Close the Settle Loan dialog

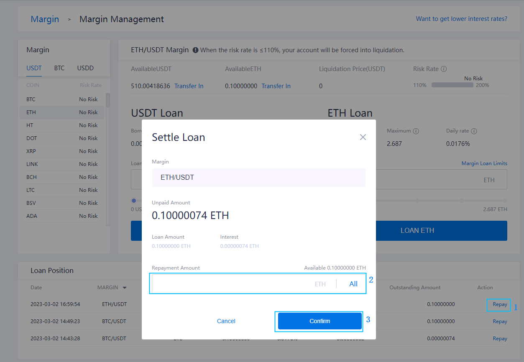tap(363, 137)
